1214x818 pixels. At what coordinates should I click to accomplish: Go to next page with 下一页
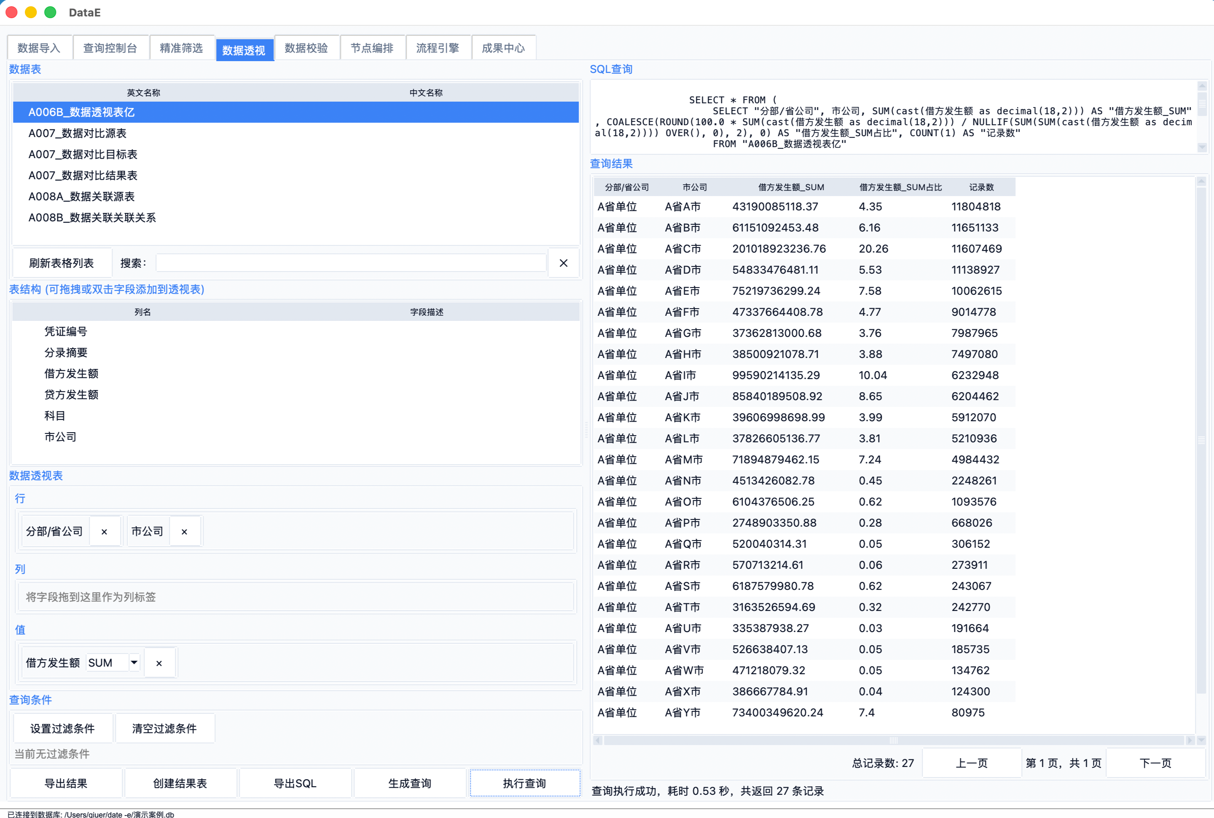point(1155,763)
